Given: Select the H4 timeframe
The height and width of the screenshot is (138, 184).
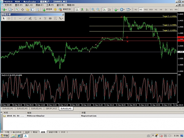Looking at the screenshot, I should pyautogui.click(x=161, y=10).
